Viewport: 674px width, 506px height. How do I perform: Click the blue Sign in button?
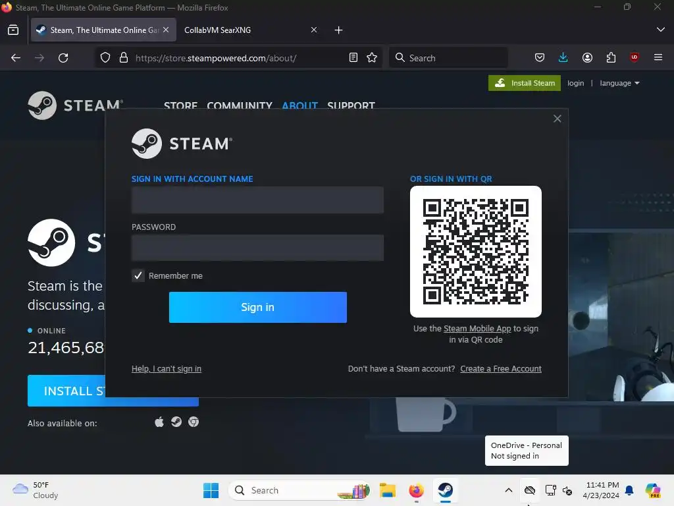(x=257, y=307)
